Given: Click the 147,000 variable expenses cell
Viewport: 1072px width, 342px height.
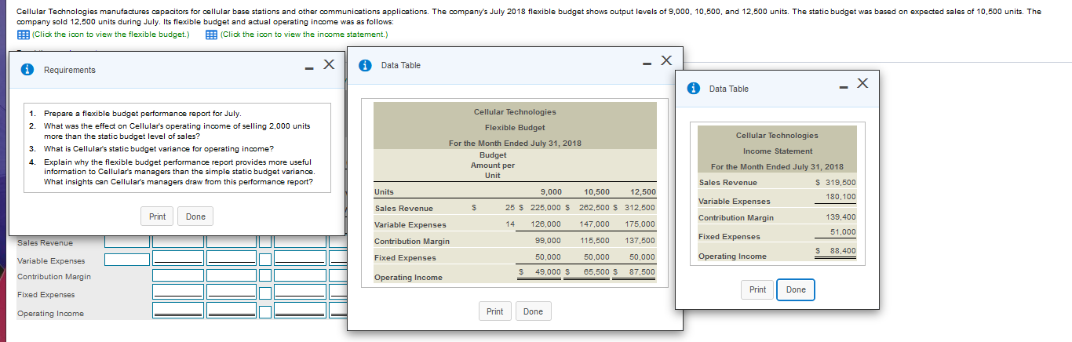Looking at the screenshot, I should tap(594, 224).
